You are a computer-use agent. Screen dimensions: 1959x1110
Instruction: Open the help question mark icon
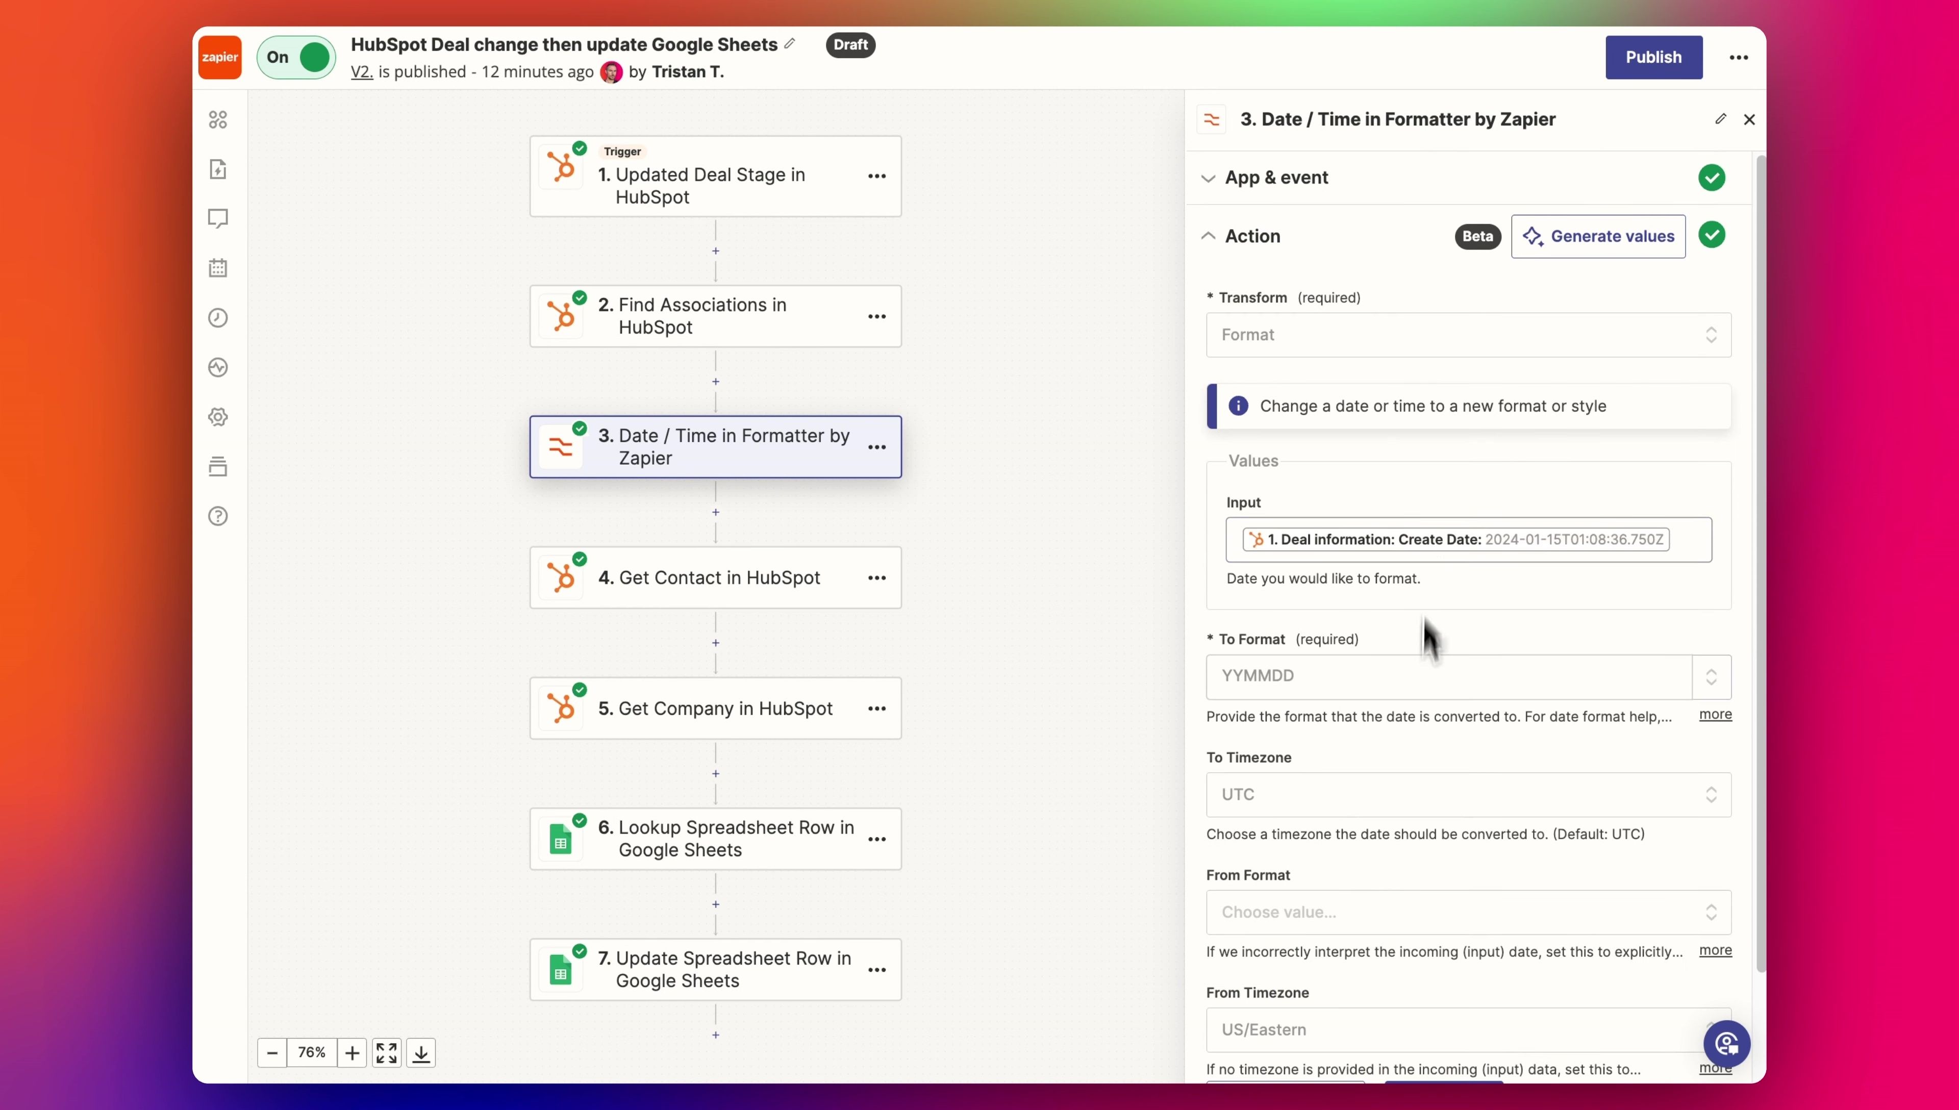click(x=218, y=516)
